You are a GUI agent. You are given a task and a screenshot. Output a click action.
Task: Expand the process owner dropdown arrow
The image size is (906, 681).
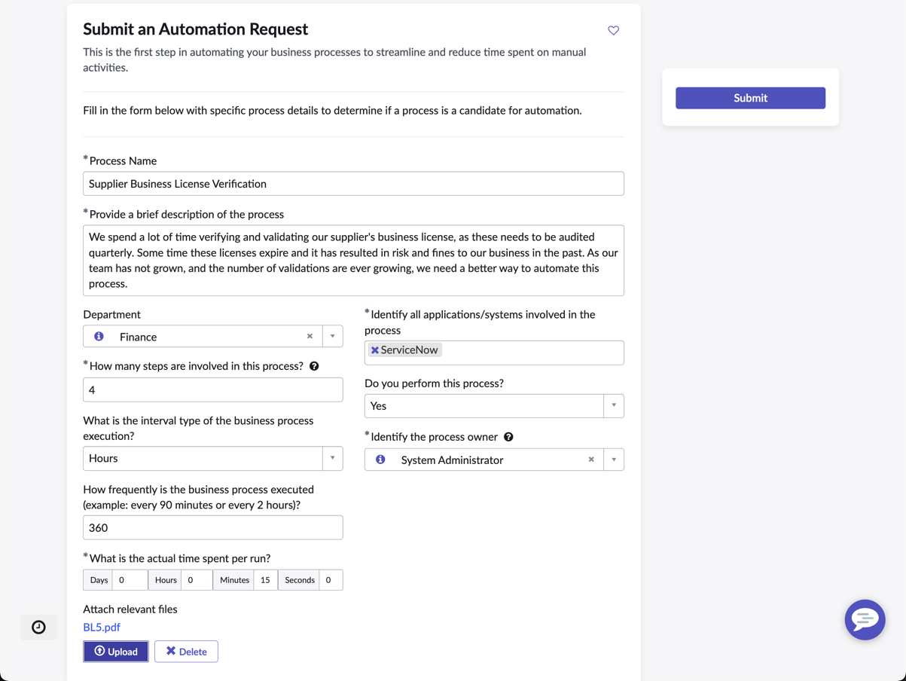pos(613,460)
